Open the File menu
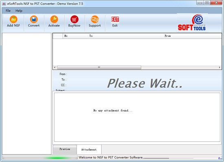 point(8,11)
